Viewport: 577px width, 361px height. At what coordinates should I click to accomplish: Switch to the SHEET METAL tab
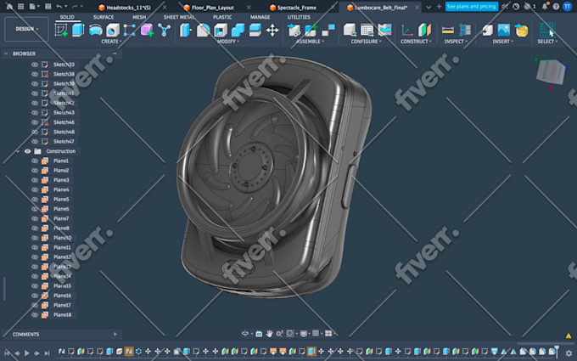[179, 17]
